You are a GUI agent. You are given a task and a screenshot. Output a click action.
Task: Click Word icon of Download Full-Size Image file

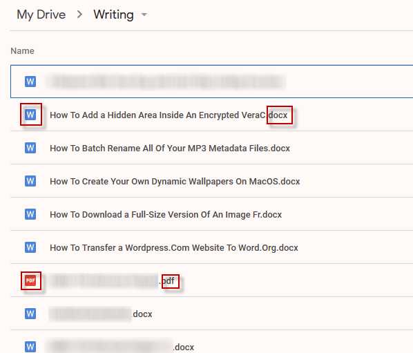coord(30,214)
